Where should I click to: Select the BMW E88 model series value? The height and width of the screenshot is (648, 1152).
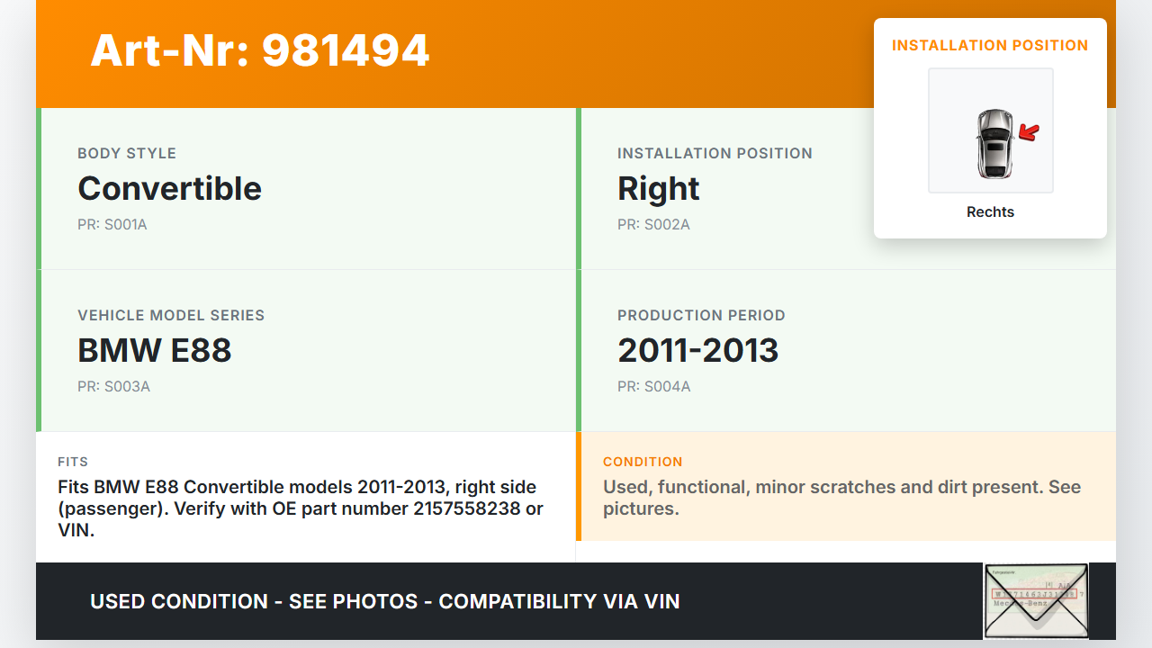pyautogui.click(x=155, y=351)
